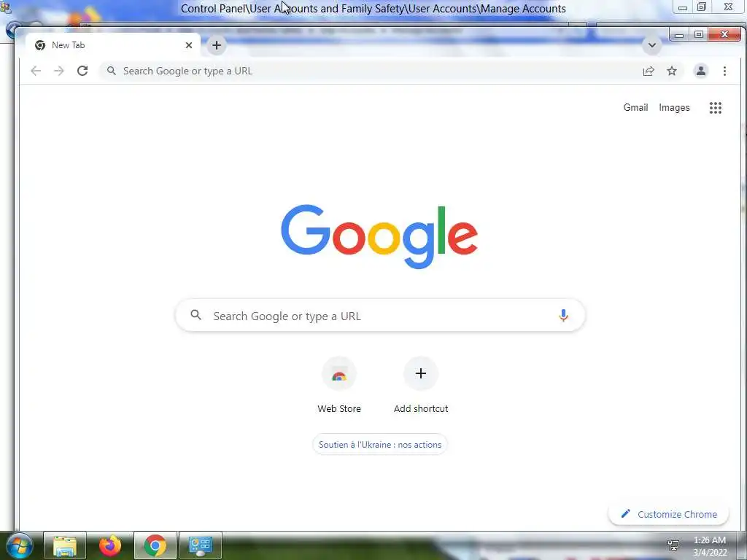Open the Control Panel taskbar icon
The height and width of the screenshot is (560, 747).
coord(201,545)
